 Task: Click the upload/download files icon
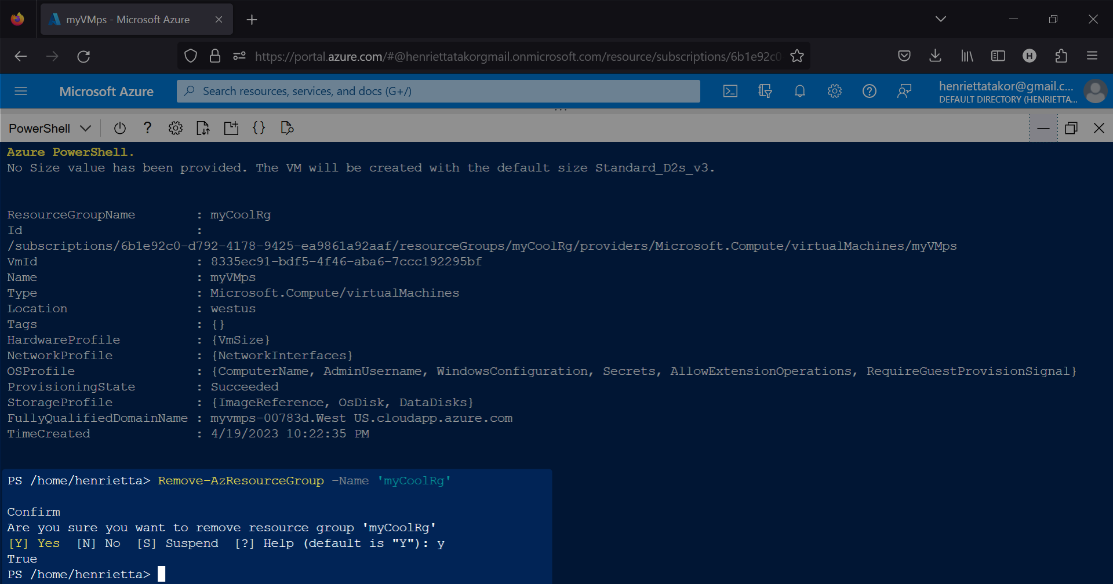tap(203, 128)
